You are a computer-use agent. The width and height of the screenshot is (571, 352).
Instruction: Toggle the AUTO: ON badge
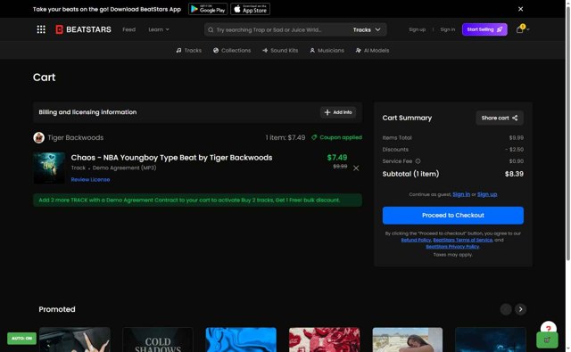tap(21, 338)
